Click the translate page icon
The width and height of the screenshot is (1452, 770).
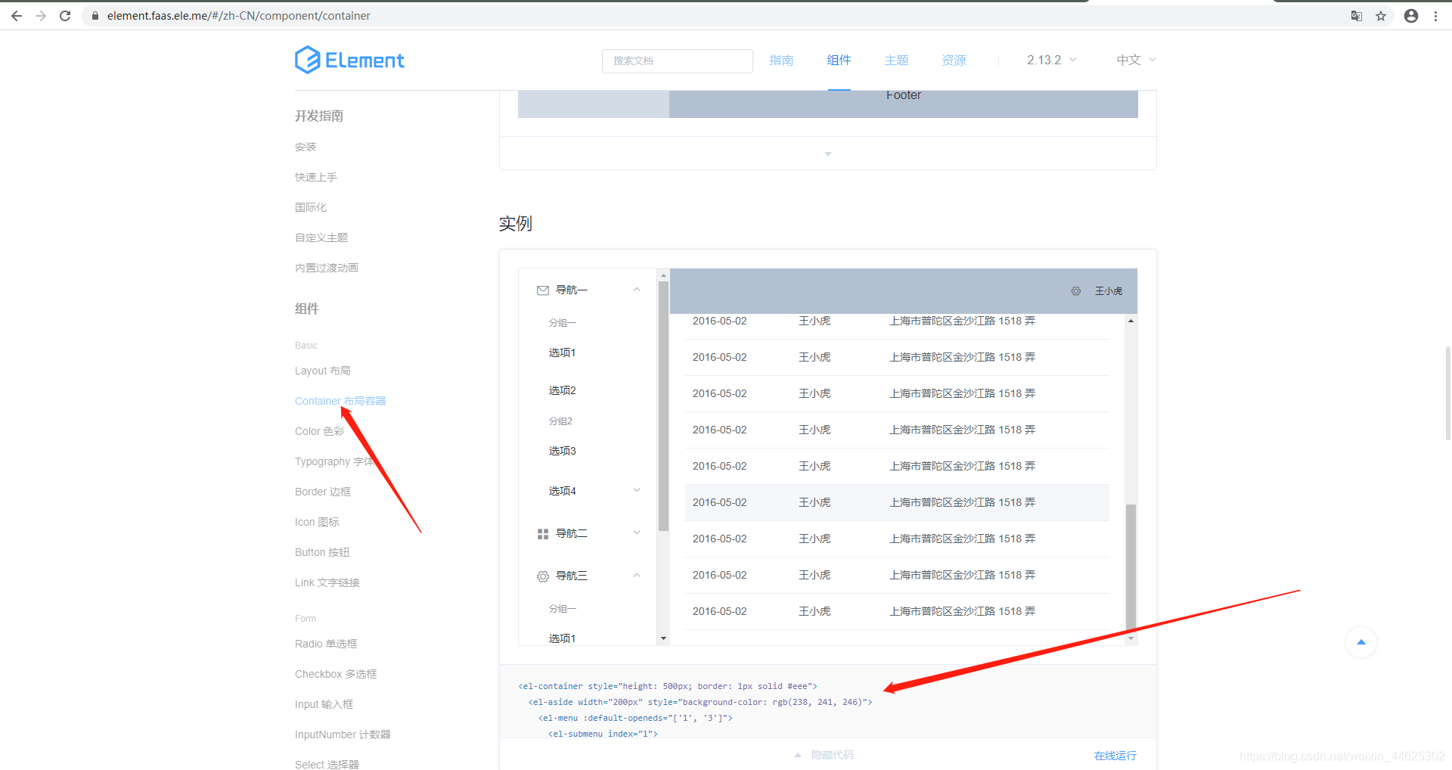[x=1357, y=16]
